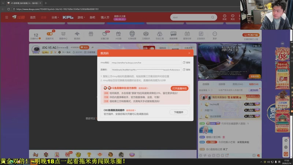Open the volume tray icon
Viewport: 293px width, 165px height.
268,162
